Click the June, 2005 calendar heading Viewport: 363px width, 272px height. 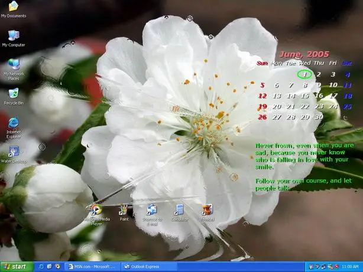point(303,54)
